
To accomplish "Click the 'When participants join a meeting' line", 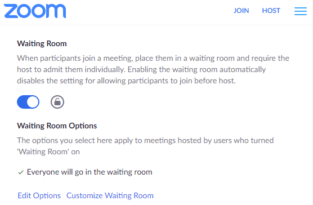I will [153, 58].
